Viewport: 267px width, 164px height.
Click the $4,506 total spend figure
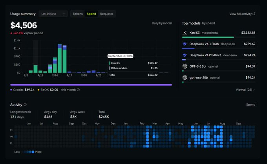pos(24,25)
